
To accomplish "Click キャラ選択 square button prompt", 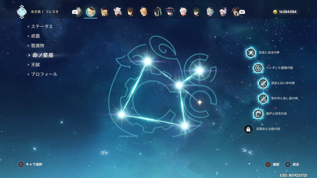I will tap(30, 164).
